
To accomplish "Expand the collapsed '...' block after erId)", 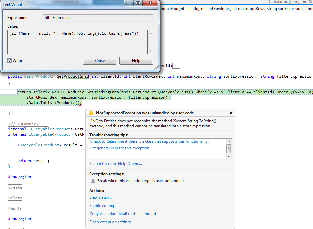I will click(x=176, y=66).
